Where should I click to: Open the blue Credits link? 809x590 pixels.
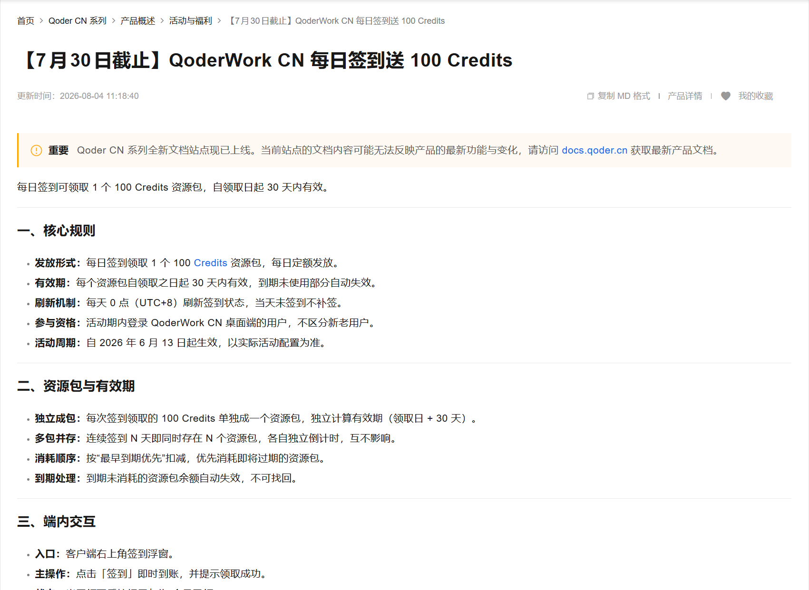(x=211, y=263)
